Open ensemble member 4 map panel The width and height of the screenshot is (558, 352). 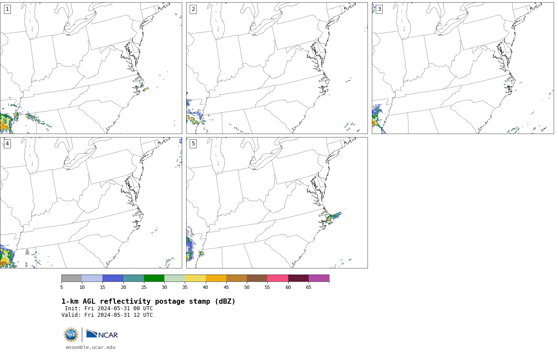(x=91, y=203)
